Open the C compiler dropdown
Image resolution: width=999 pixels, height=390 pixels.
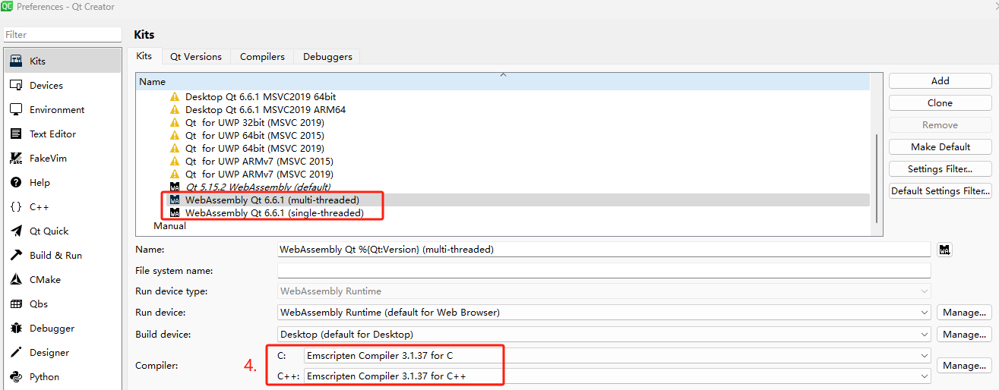click(617, 355)
